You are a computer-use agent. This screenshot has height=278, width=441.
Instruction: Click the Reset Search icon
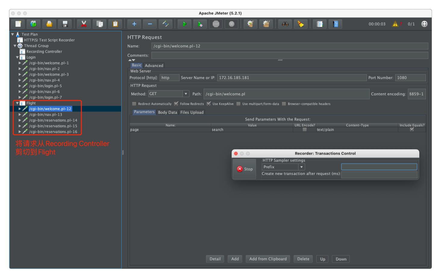[x=301, y=24]
